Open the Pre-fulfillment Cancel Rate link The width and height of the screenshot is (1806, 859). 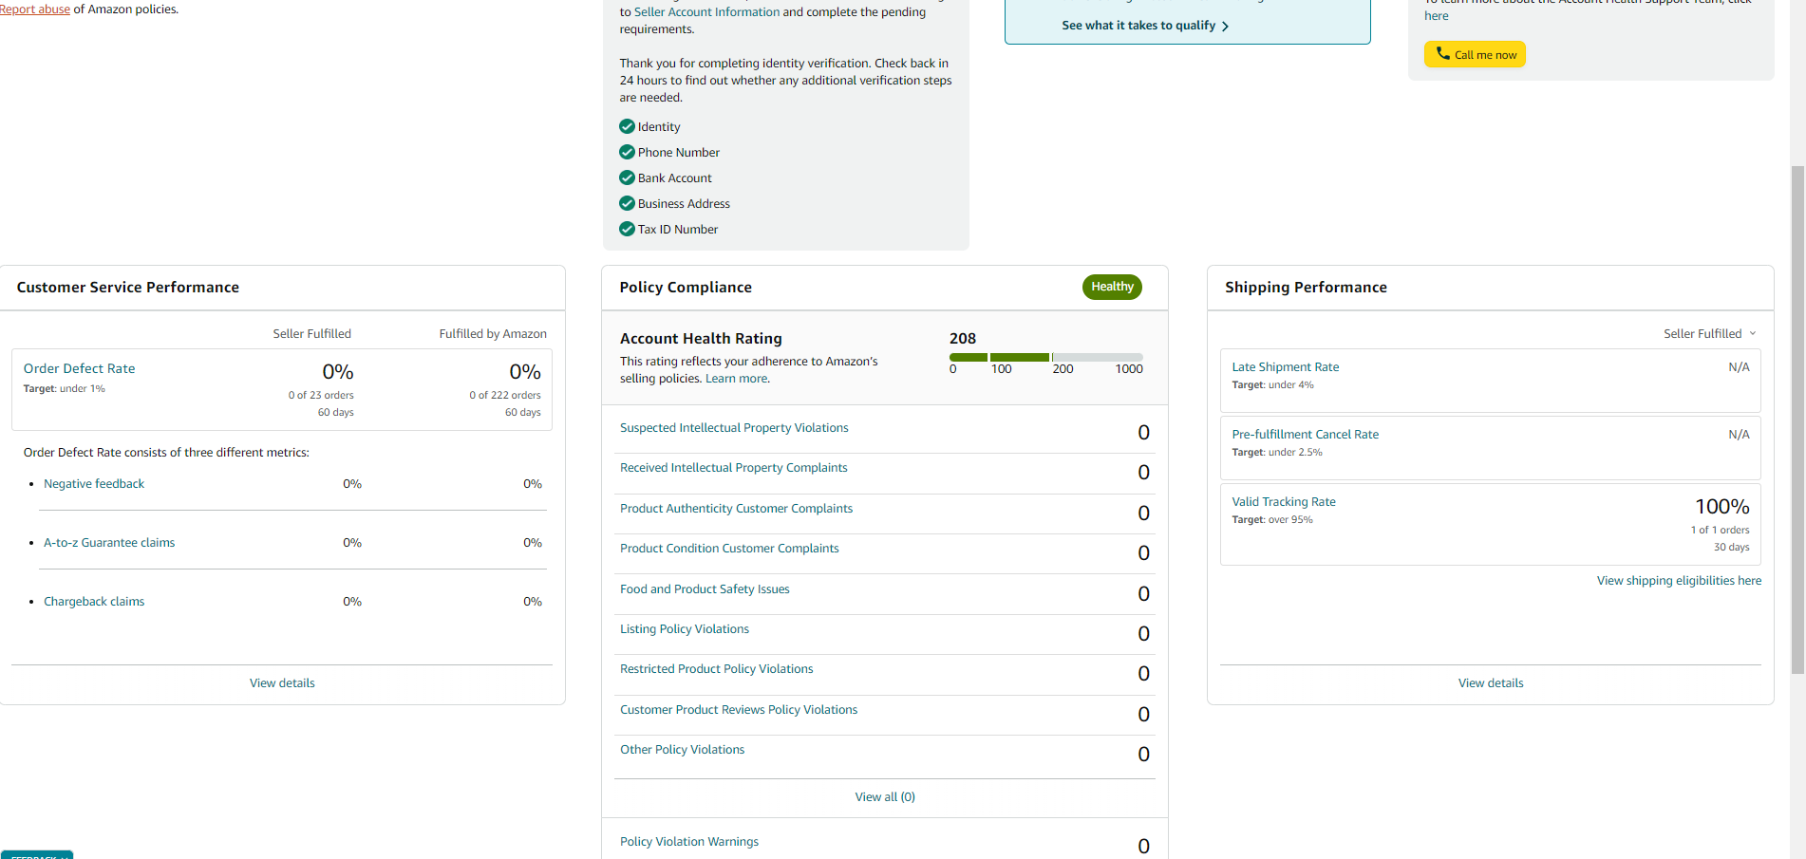pos(1306,435)
